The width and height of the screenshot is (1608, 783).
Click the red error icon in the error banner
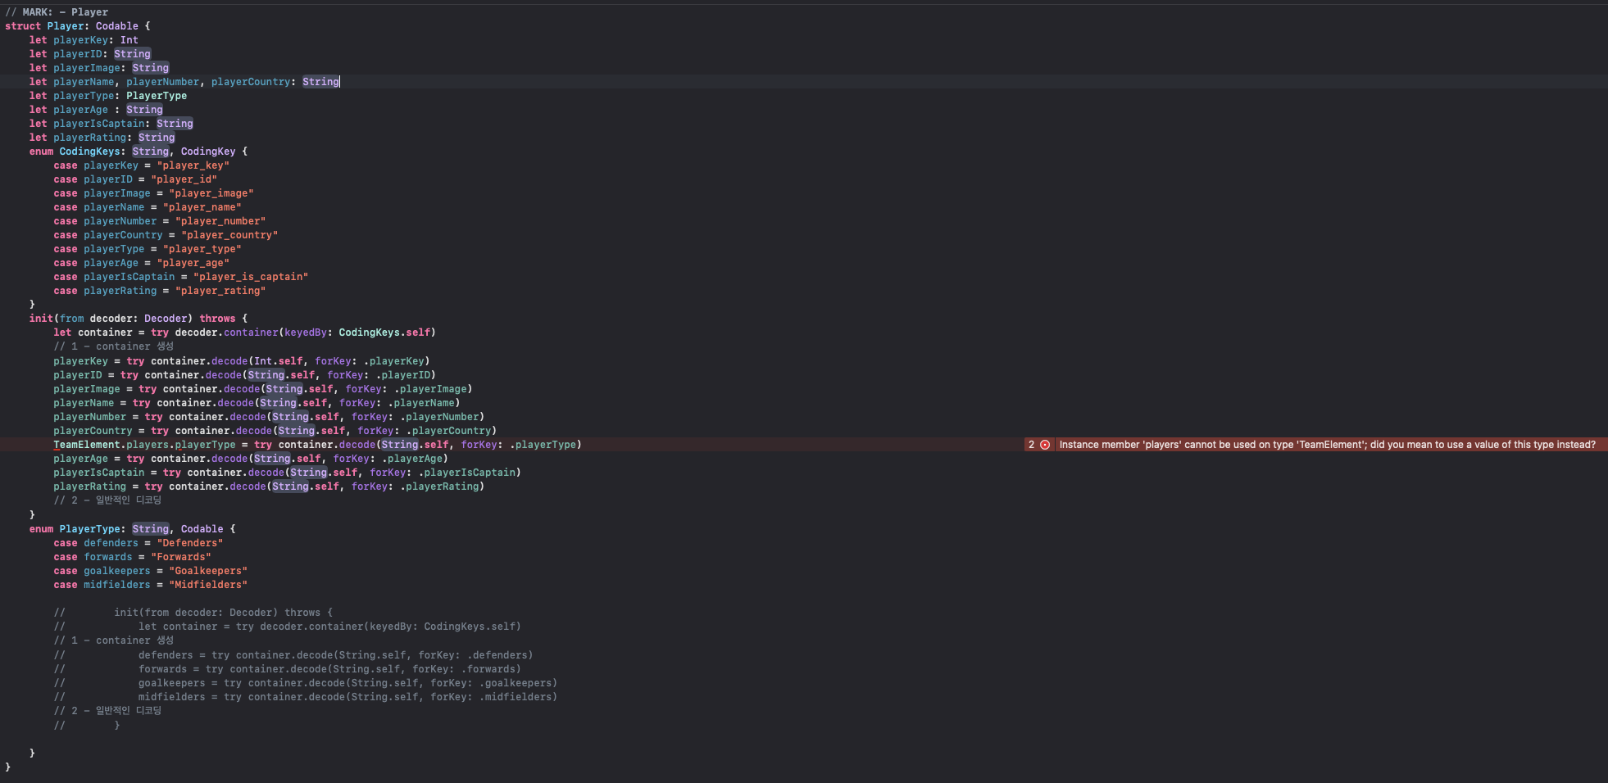(x=1045, y=445)
